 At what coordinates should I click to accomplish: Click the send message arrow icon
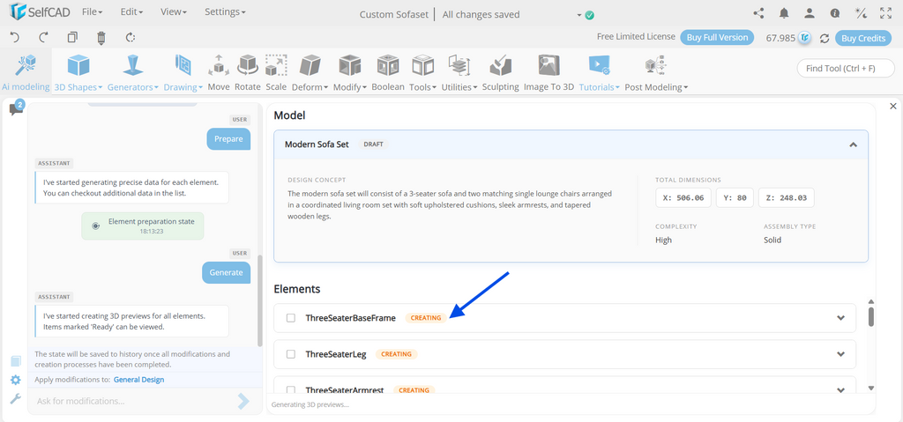coord(243,401)
